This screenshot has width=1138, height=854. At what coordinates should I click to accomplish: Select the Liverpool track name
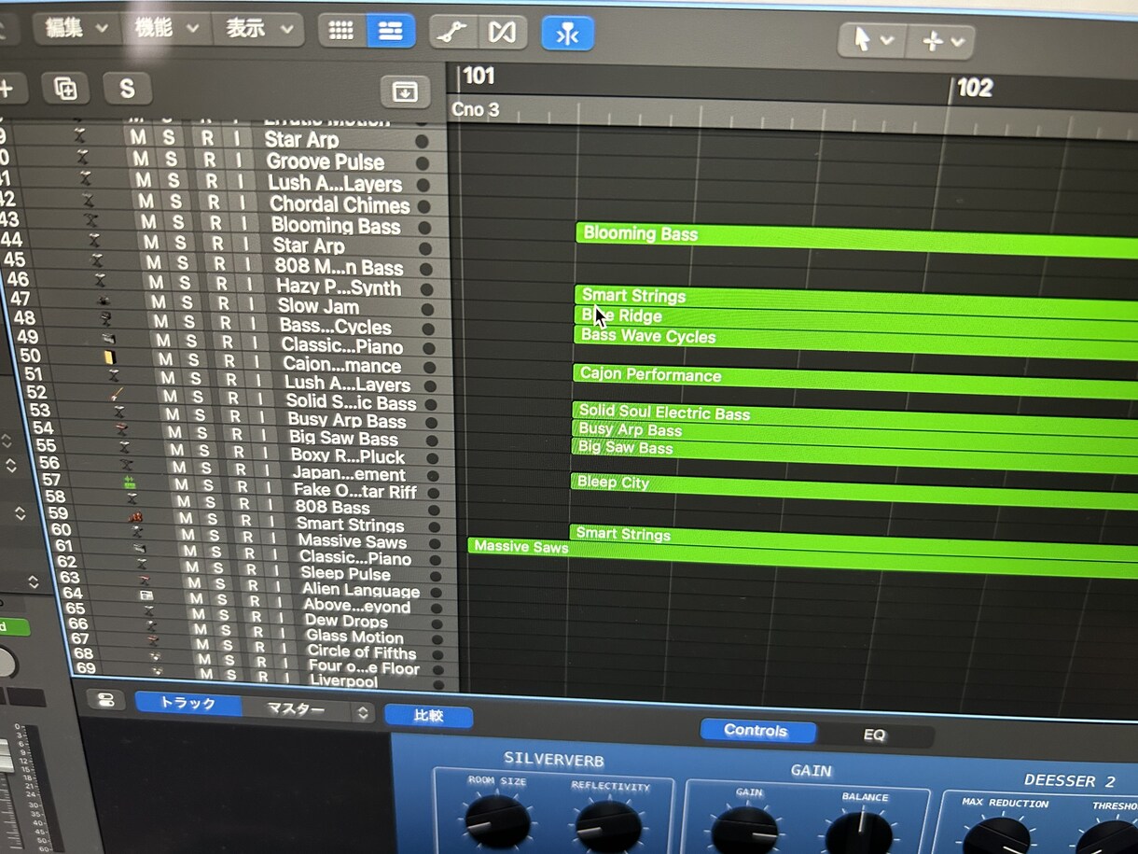pyautogui.click(x=343, y=681)
